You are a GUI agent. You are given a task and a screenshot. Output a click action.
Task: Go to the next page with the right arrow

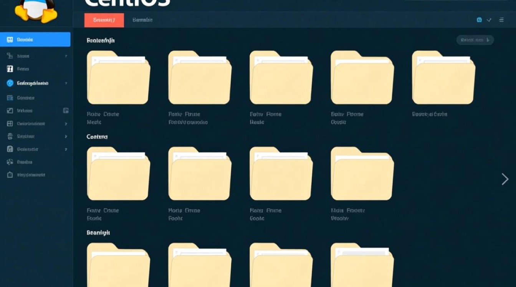coord(505,179)
